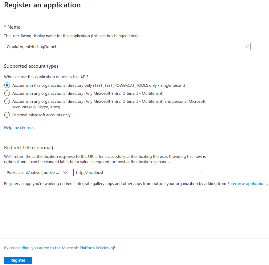Click into the http://localhost redirect URI field
Image resolution: width=269 pixels, height=265 pixels.
(x=136, y=172)
